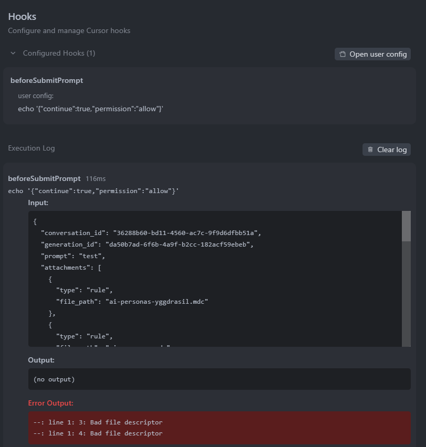Click the 116ms duration label
Image resolution: width=426 pixels, height=447 pixels.
click(95, 179)
